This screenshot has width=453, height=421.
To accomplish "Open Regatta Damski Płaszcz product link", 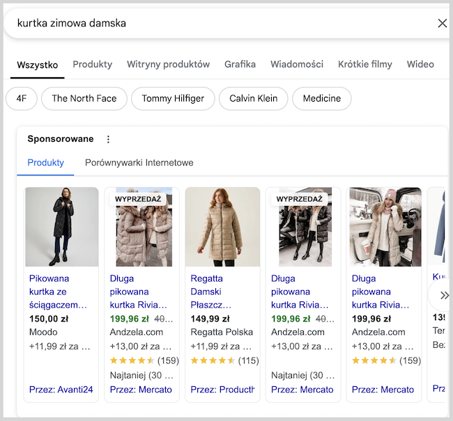I will pyautogui.click(x=211, y=292).
